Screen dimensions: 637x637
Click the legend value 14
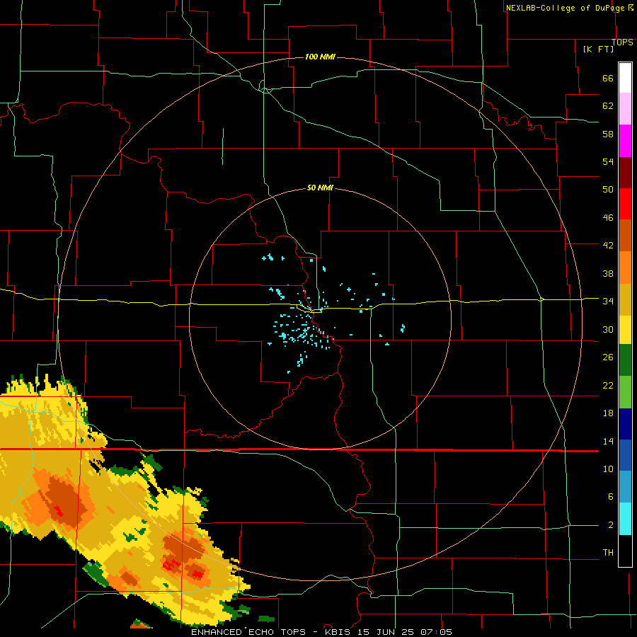(608, 441)
